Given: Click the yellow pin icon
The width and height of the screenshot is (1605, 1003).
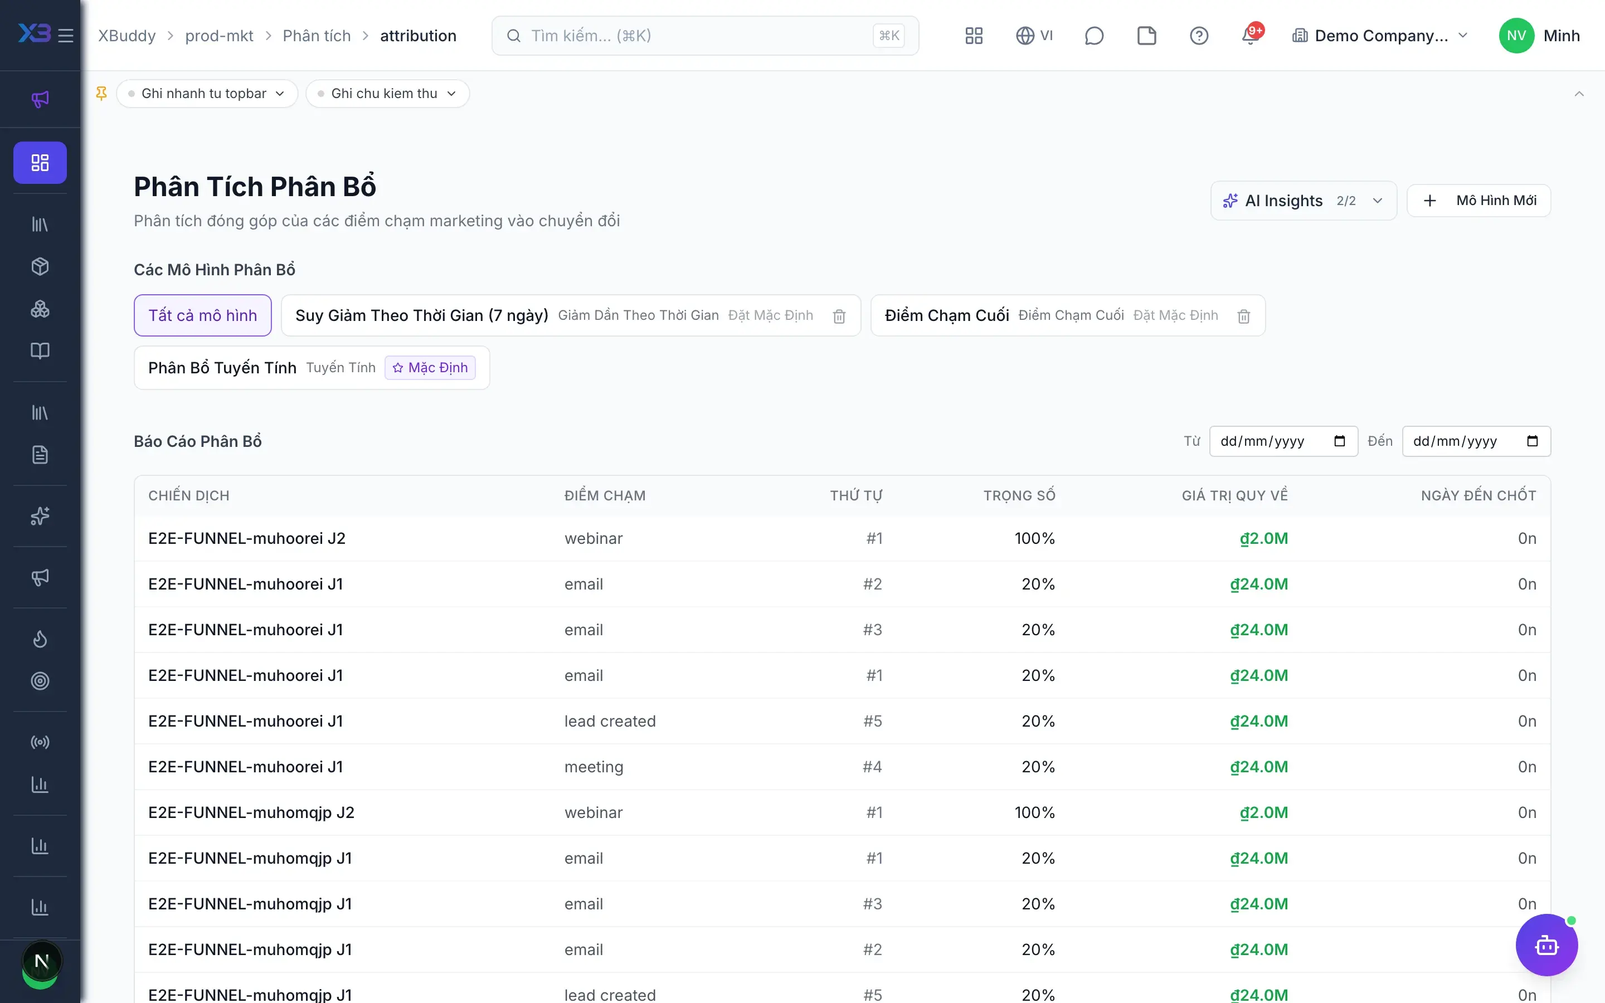Looking at the screenshot, I should coord(101,94).
